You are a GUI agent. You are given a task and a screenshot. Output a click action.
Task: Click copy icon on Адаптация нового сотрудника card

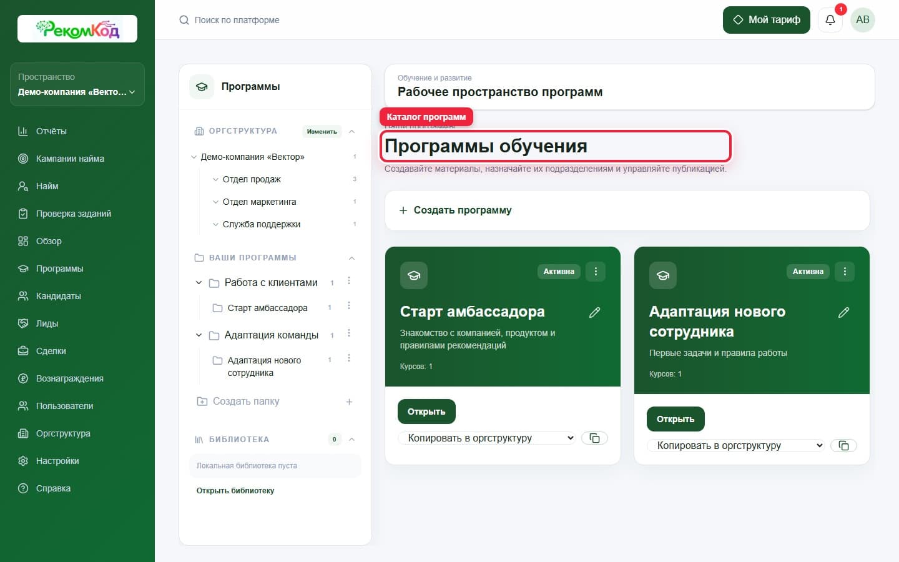point(843,446)
